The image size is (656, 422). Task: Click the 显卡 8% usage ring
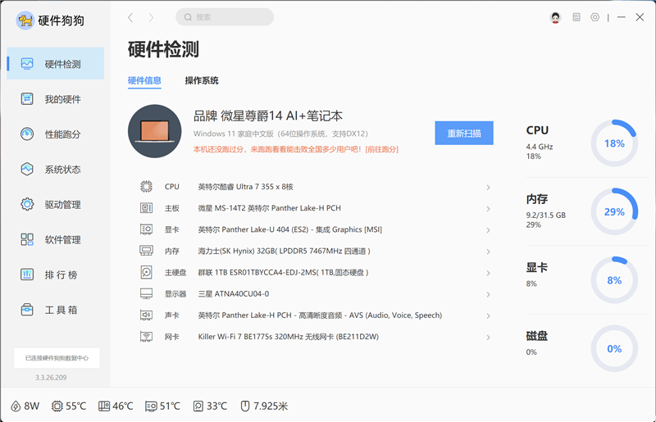[x=614, y=280]
